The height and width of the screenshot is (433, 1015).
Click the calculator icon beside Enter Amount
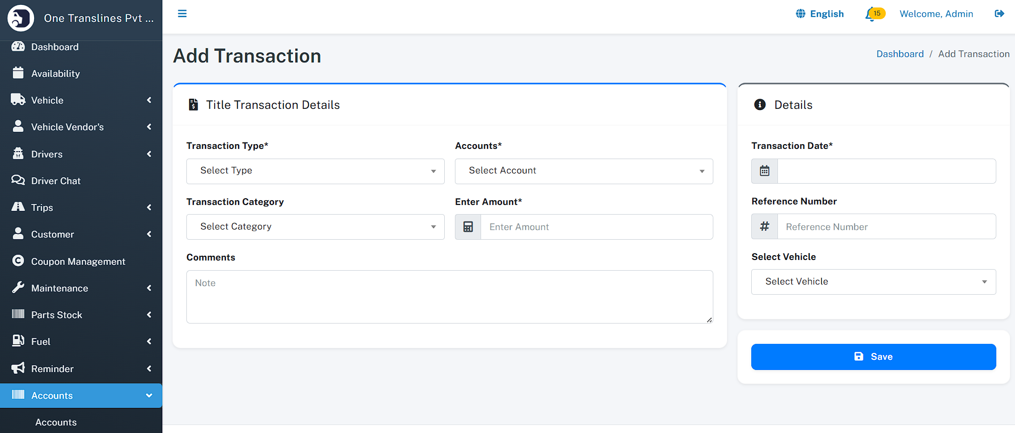point(468,227)
